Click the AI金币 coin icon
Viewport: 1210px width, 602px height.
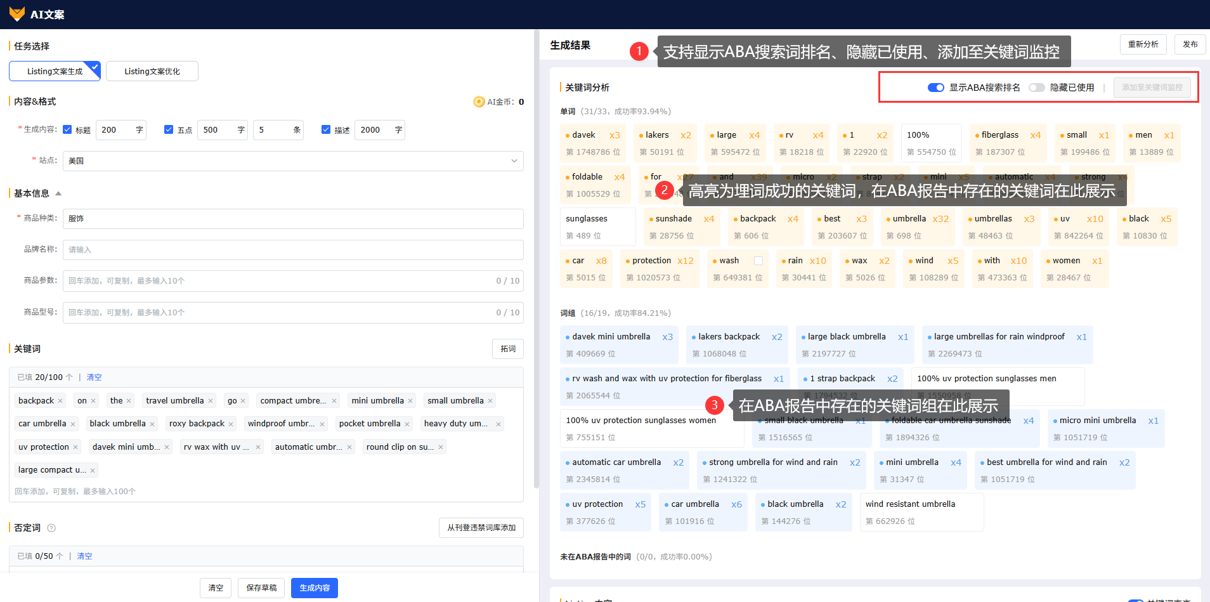479,101
